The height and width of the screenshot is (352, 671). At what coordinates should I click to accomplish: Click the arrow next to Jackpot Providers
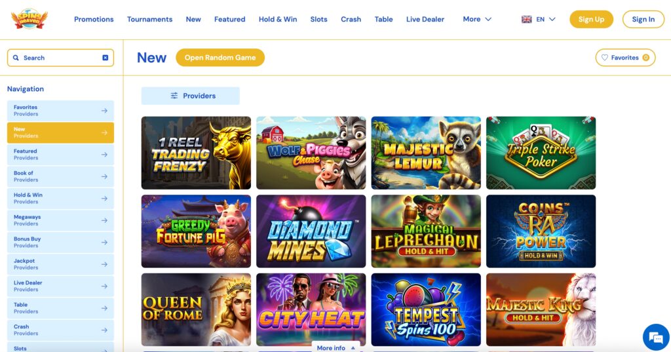coord(104,264)
